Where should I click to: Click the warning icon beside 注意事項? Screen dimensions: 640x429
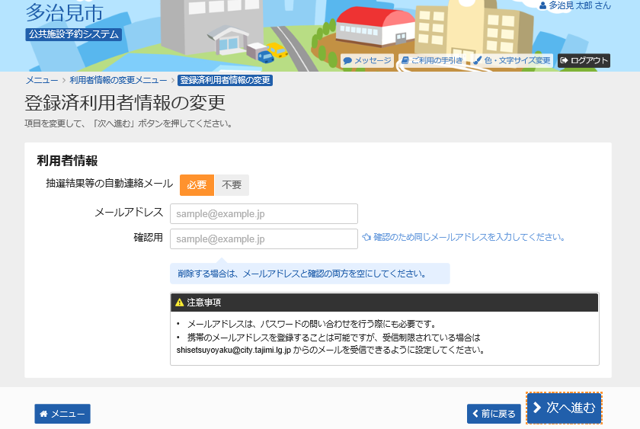click(180, 303)
